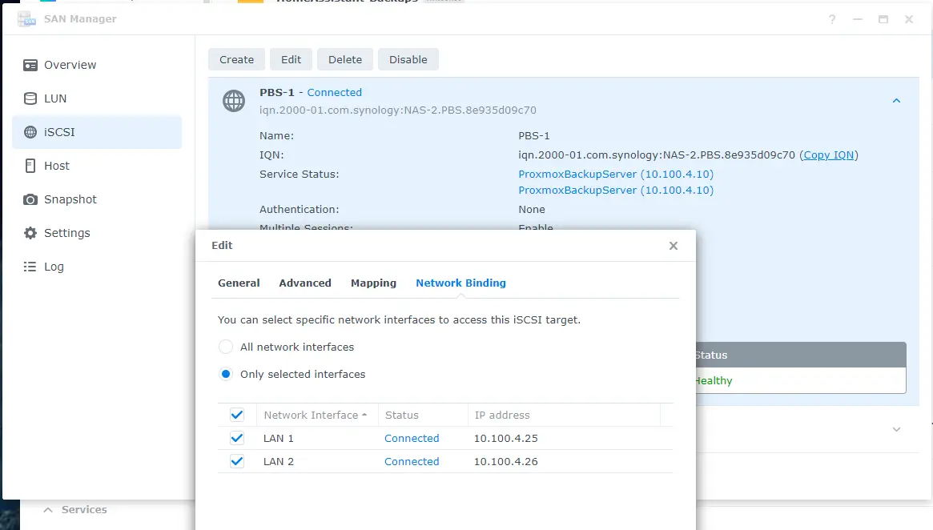Uncheck the LAN 1 interface checkbox
The width and height of the screenshot is (933, 530).
click(237, 438)
